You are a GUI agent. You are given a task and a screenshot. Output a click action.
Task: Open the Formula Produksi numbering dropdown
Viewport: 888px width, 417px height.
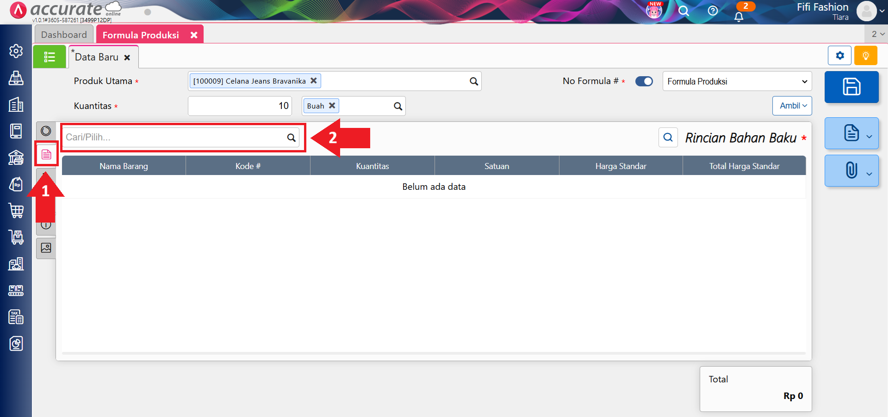coord(737,81)
